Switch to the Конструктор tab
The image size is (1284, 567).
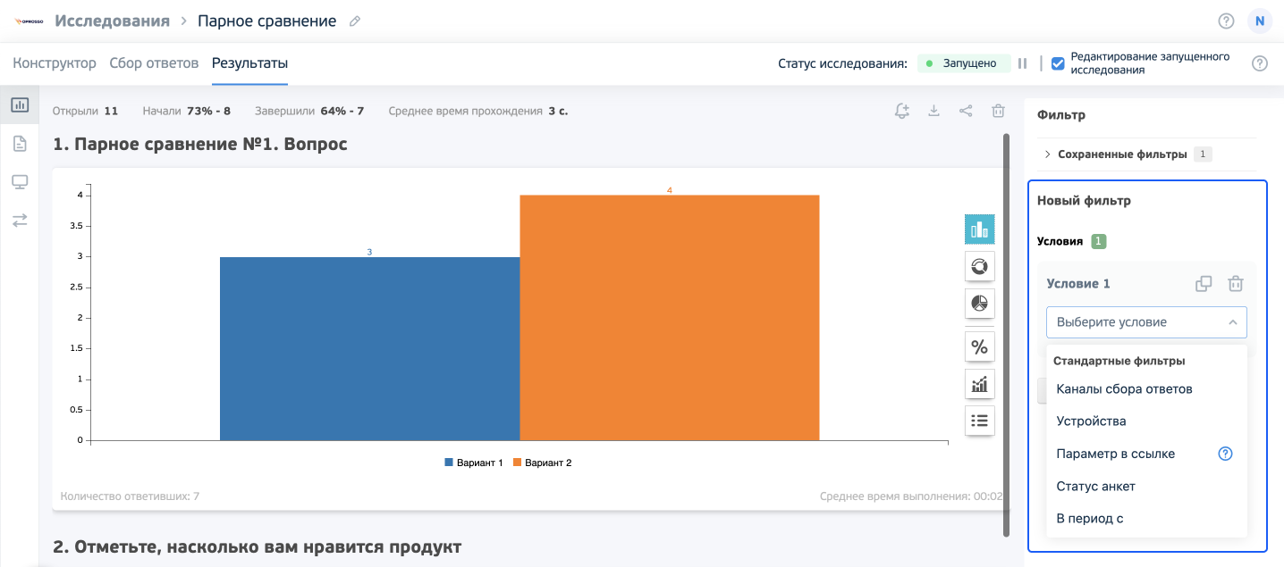coord(55,63)
